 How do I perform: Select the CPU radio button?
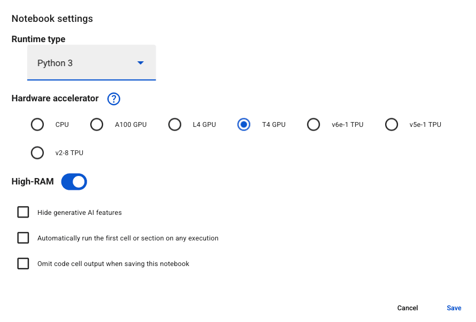37,125
